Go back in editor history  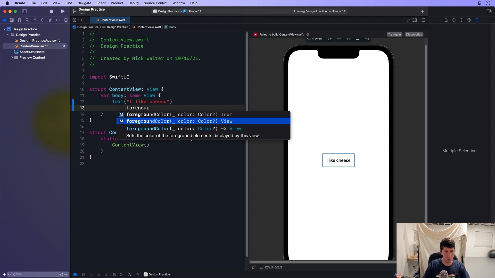pyautogui.click(x=82, y=20)
